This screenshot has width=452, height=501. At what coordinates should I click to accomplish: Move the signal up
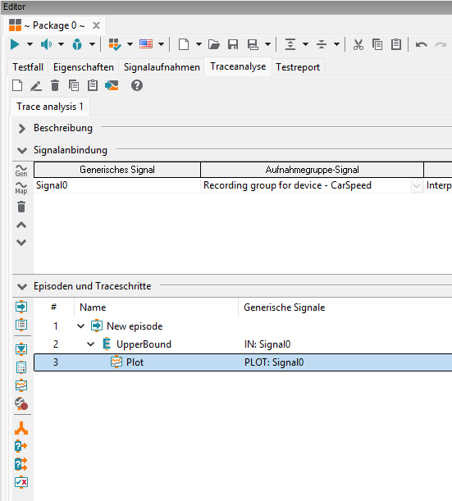click(x=21, y=225)
